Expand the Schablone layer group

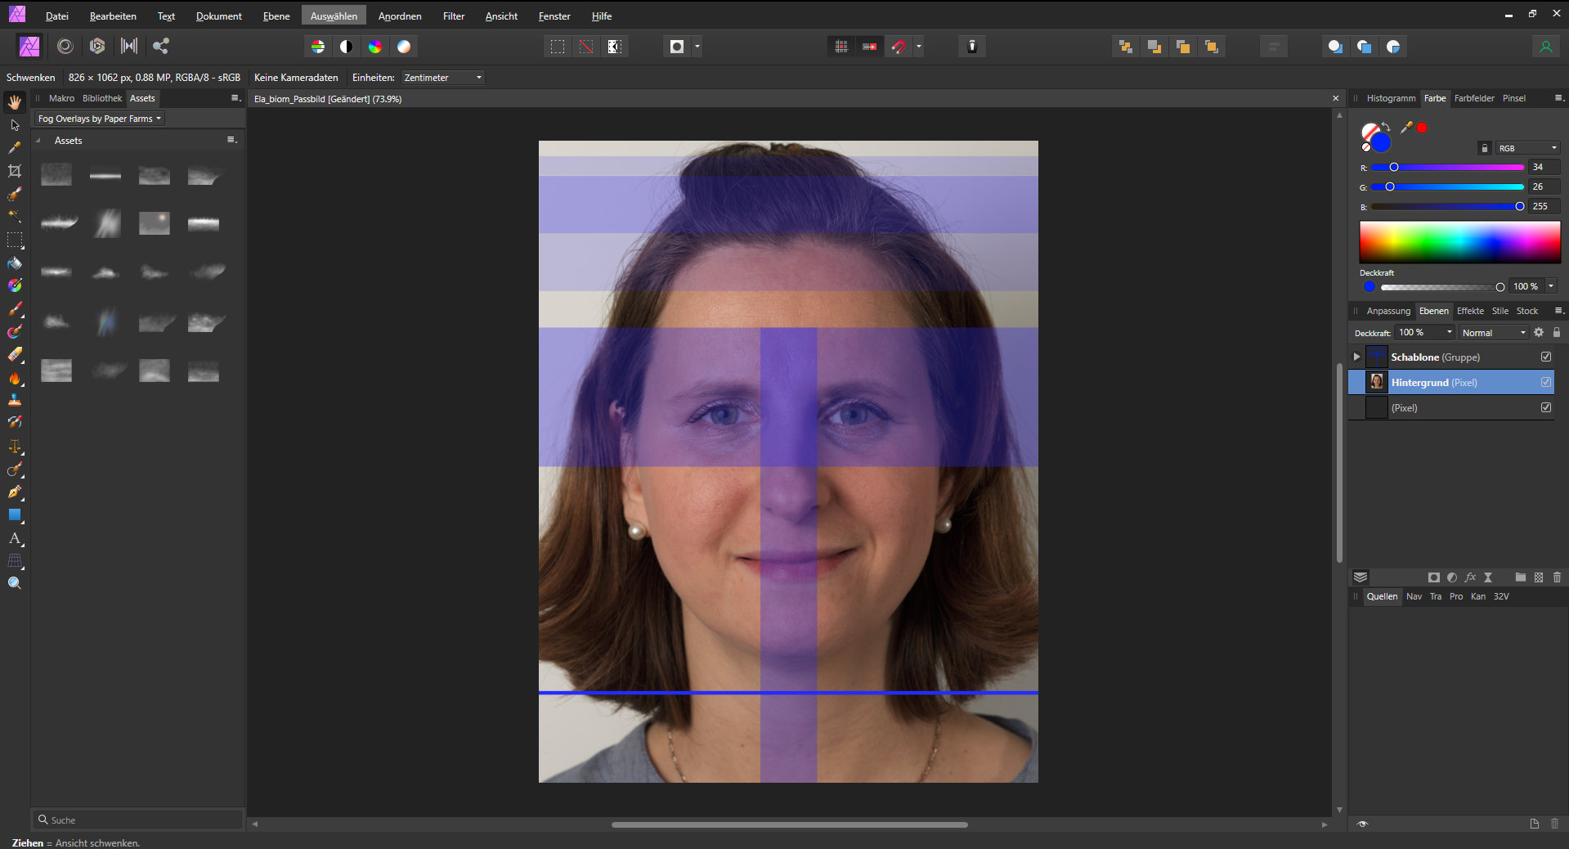[1357, 357]
